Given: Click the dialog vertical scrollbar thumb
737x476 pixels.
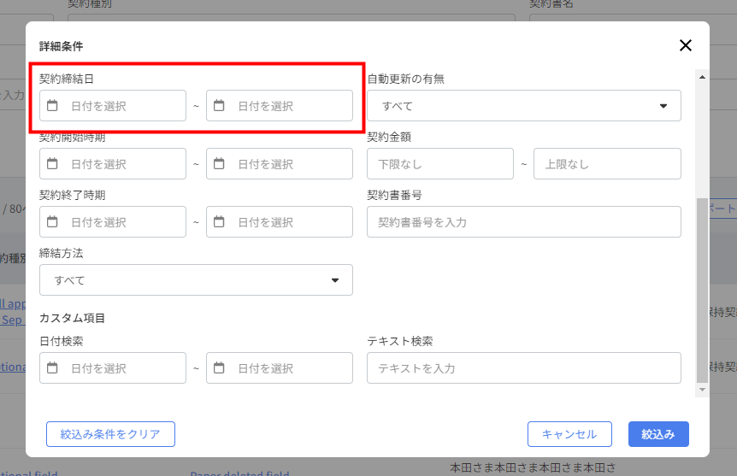Looking at the screenshot, I should pos(702,291).
